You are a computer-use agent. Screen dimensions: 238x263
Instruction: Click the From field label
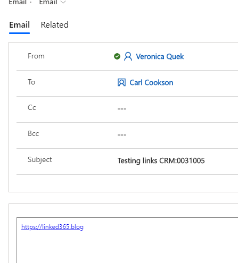[36, 56]
